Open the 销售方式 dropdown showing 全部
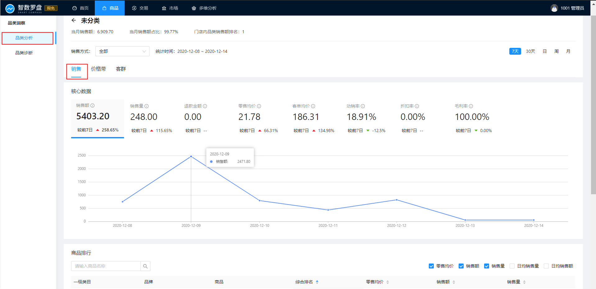 (x=122, y=51)
